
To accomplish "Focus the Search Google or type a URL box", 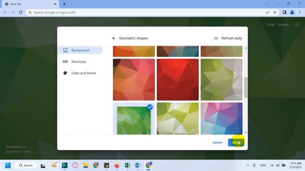I will 146,12.
